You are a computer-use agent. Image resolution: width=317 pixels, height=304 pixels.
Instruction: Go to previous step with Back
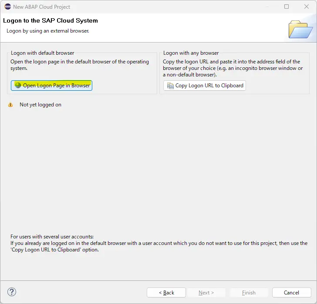point(166,293)
